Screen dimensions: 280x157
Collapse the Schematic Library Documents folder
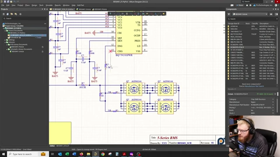7,49
